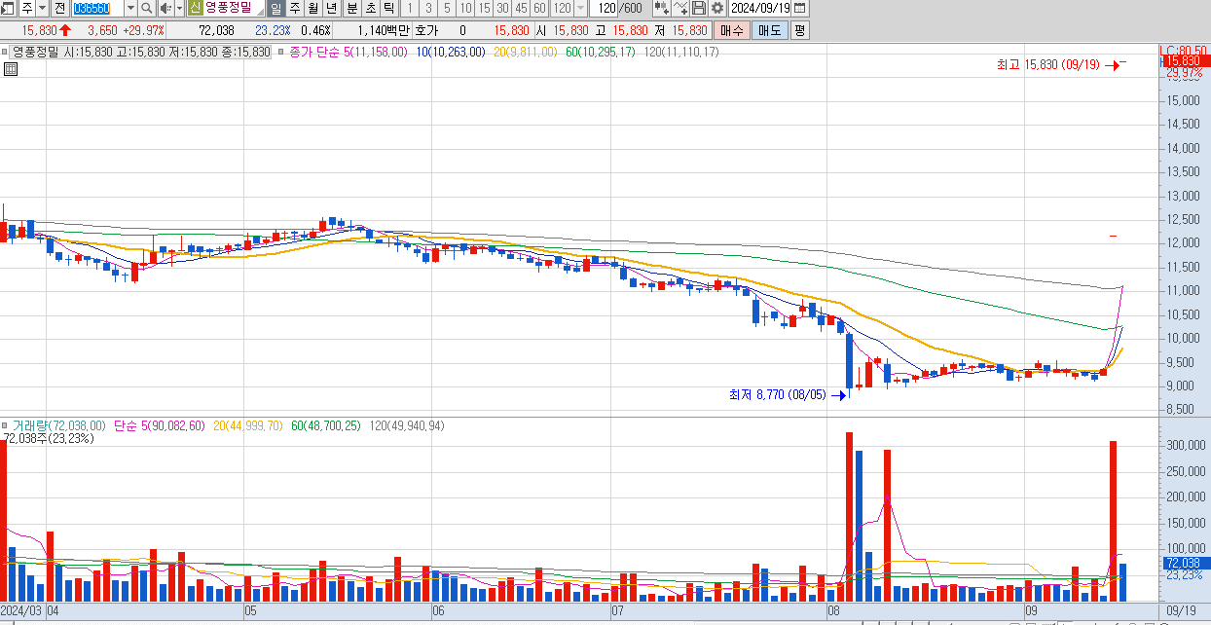
Task: Open chart settings gear icon
Action: pyautogui.click(x=717, y=8)
